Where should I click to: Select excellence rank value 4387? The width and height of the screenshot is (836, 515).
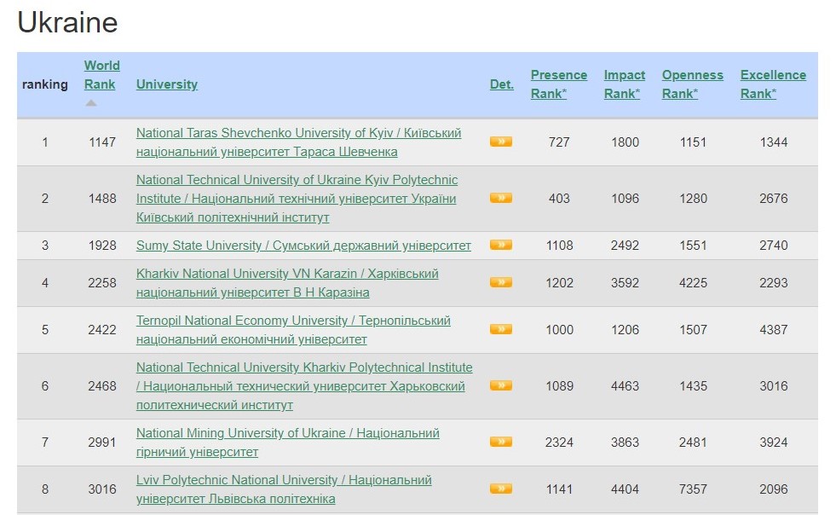[x=774, y=329]
